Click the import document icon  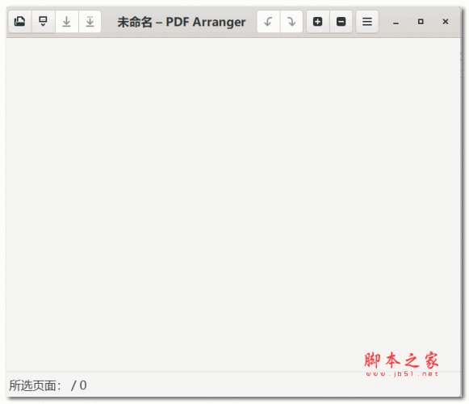pyautogui.click(x=44, y=22)
